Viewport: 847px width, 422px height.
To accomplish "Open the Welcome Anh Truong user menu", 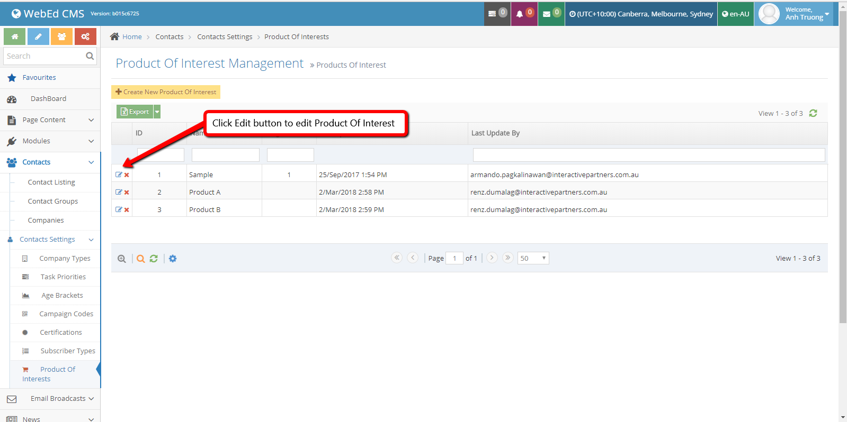I will coord(793,14).
